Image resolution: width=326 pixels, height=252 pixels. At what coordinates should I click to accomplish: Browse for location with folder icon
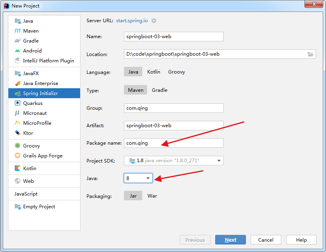pyautogui.click(x=310, y=54)
